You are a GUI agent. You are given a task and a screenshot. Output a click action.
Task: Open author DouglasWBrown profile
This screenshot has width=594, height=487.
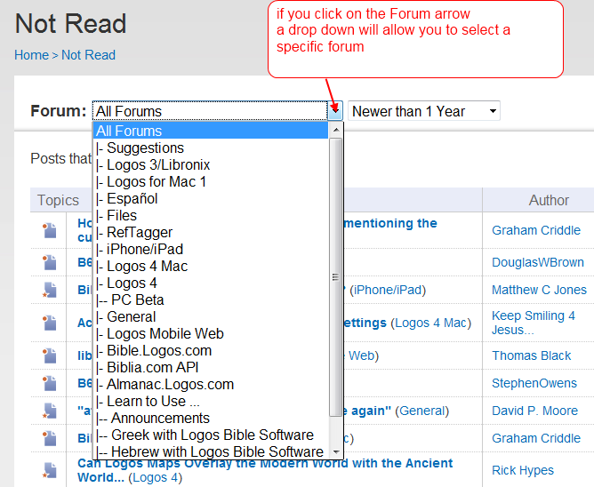[x=538, y=262]
